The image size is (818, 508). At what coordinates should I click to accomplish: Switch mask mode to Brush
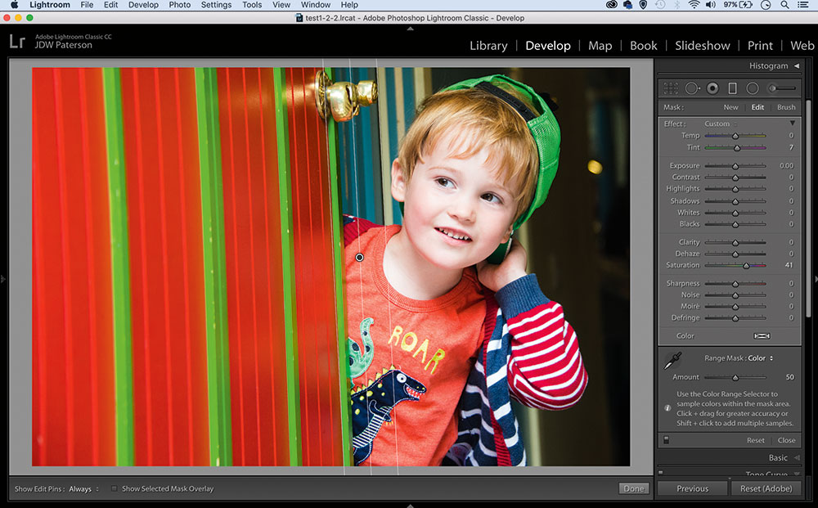[x=786, y=107]
